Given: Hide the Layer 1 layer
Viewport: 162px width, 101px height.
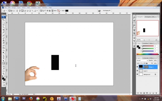Looking at the screenshot, I should click(137, 71).
